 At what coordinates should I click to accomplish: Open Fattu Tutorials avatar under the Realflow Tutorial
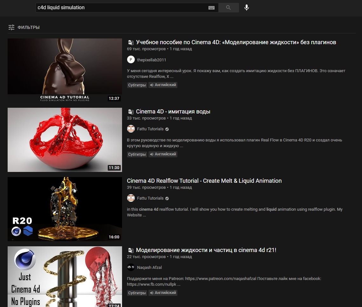click(131, 198)
